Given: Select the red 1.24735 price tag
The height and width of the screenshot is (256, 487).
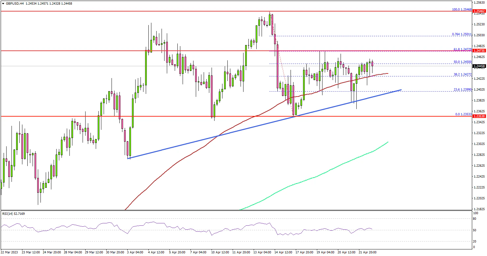Looking at the screenshot, I should click(x=479, y=51).
